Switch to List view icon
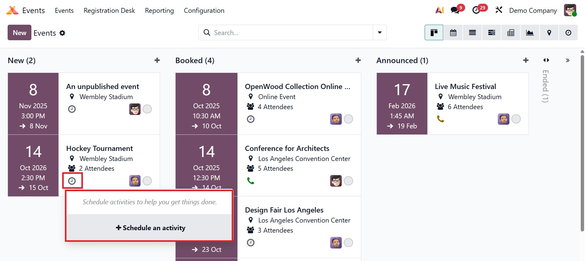 [x=472, y=33]
